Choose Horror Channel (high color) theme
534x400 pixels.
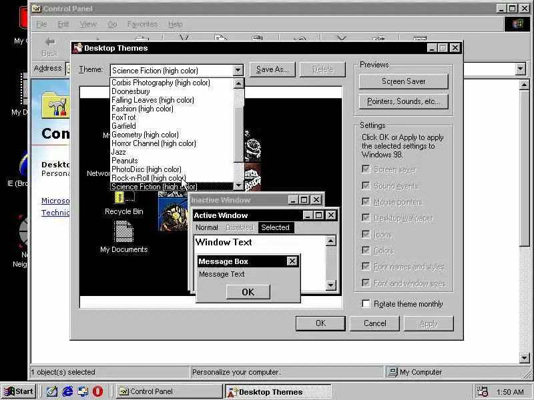pos(172,143)
